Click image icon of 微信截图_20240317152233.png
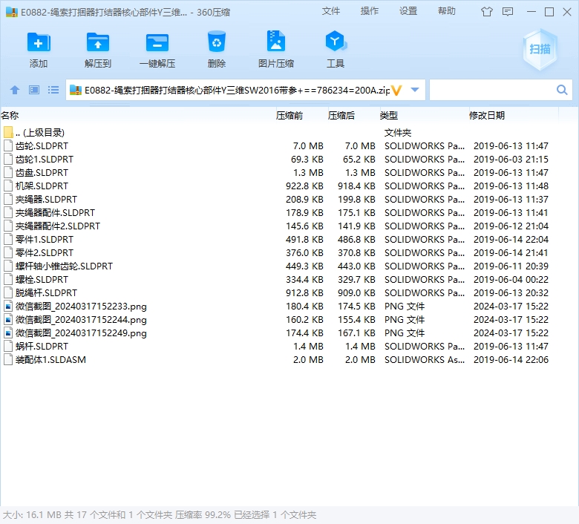579x524 pixels. pyautogui.click(x=8, y=306)
